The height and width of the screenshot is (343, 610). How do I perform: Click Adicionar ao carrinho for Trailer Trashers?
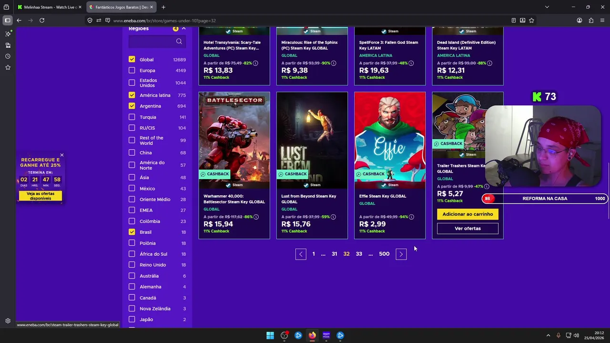(x=468, y=214)
